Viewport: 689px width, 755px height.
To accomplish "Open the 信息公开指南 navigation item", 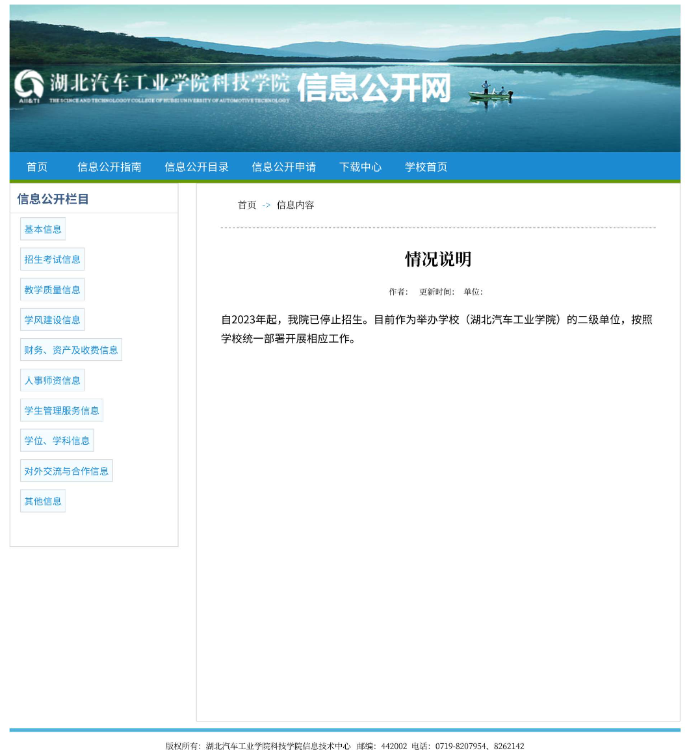I will coord(109,167).
